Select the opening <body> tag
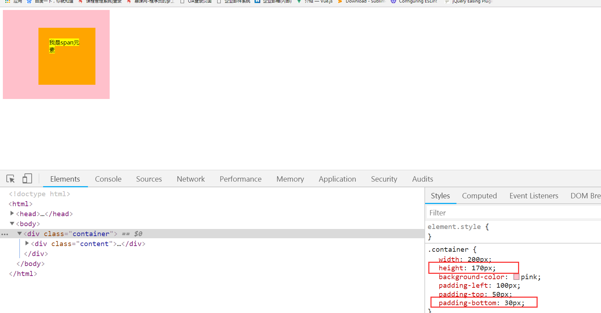This screenshot has height=313, width=601. click(x=28, y=224)
